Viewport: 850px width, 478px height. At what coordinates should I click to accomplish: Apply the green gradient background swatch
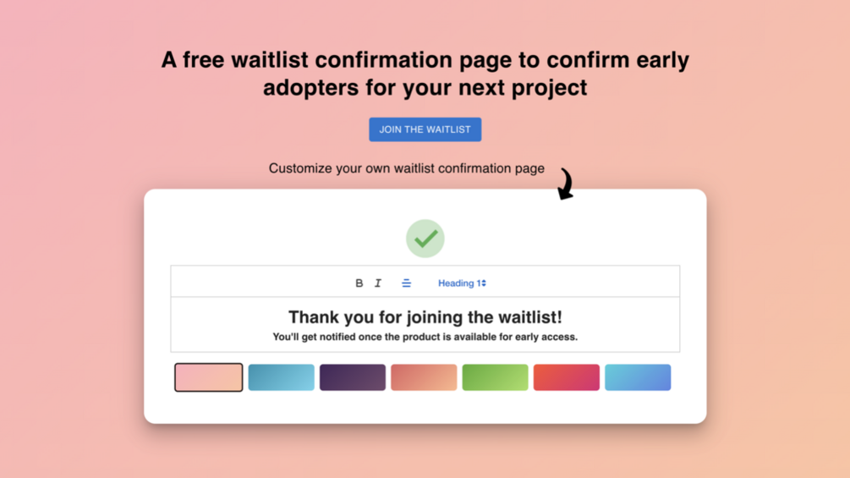[x=495, y=377]
